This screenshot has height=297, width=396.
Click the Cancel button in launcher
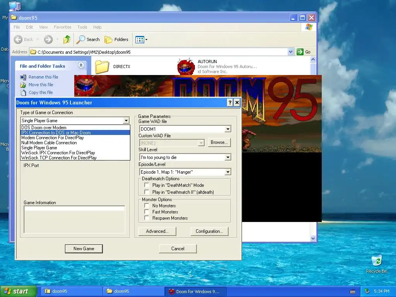[x=178, y=249]
